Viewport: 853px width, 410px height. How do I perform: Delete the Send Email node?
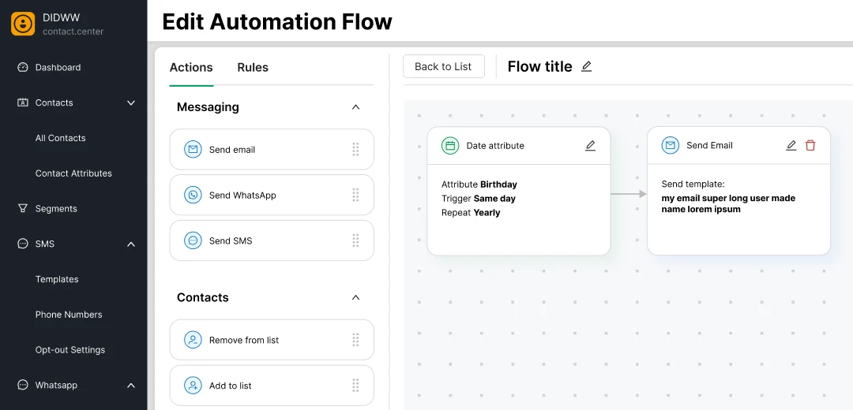click(x=810, y=146)
